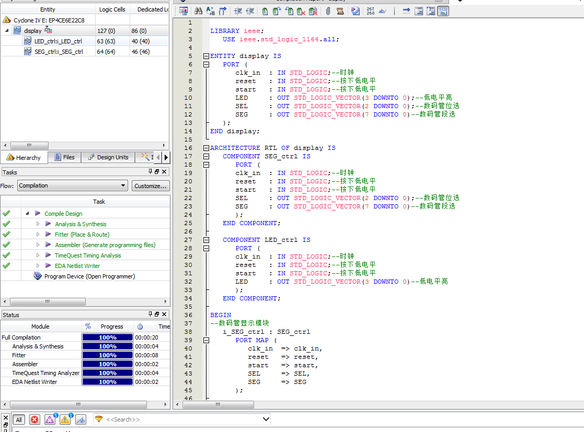Click the LED_ctrl entity icon in hierarchy
Image resolution: width=584 pixels, height=432 pixels.
(x=28, y=41)
